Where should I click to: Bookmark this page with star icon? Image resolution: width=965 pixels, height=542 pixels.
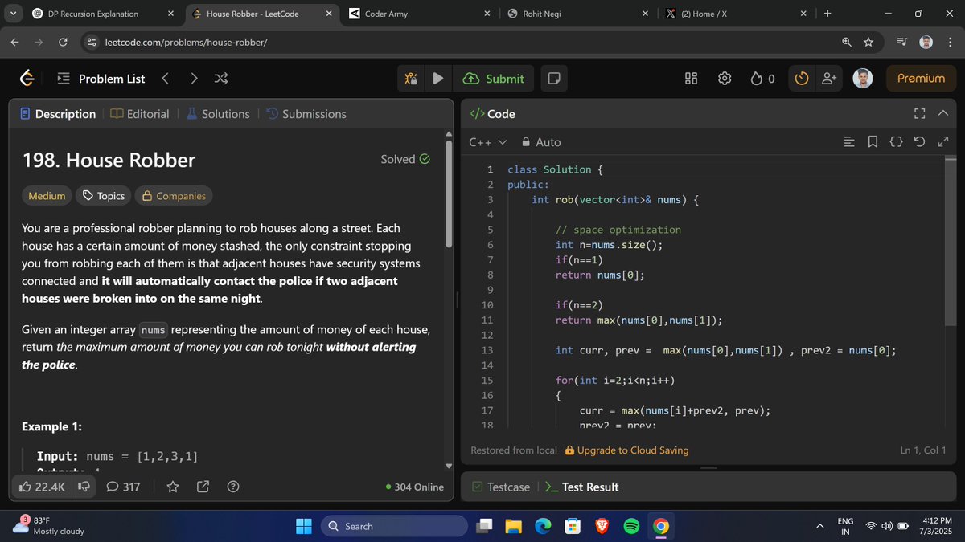868,42
